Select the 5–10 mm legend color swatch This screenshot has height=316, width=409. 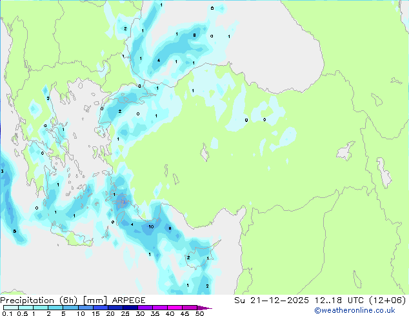point(70,308)
